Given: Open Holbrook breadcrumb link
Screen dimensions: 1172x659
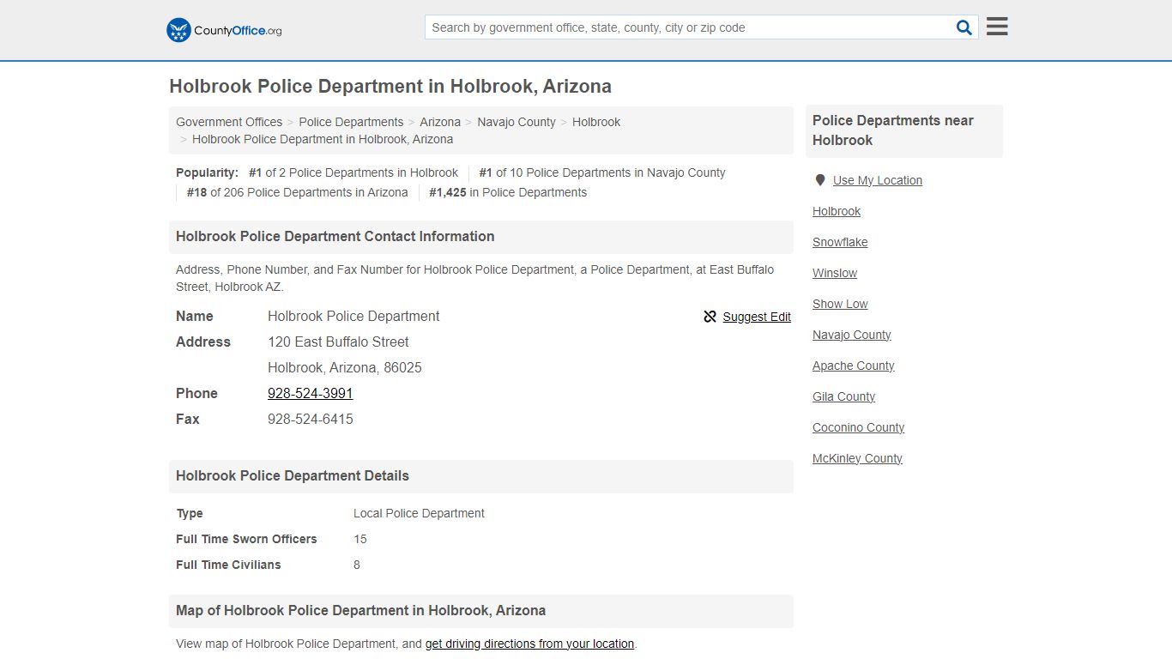Looking at the screenshot, I should [x=596, y=122].
